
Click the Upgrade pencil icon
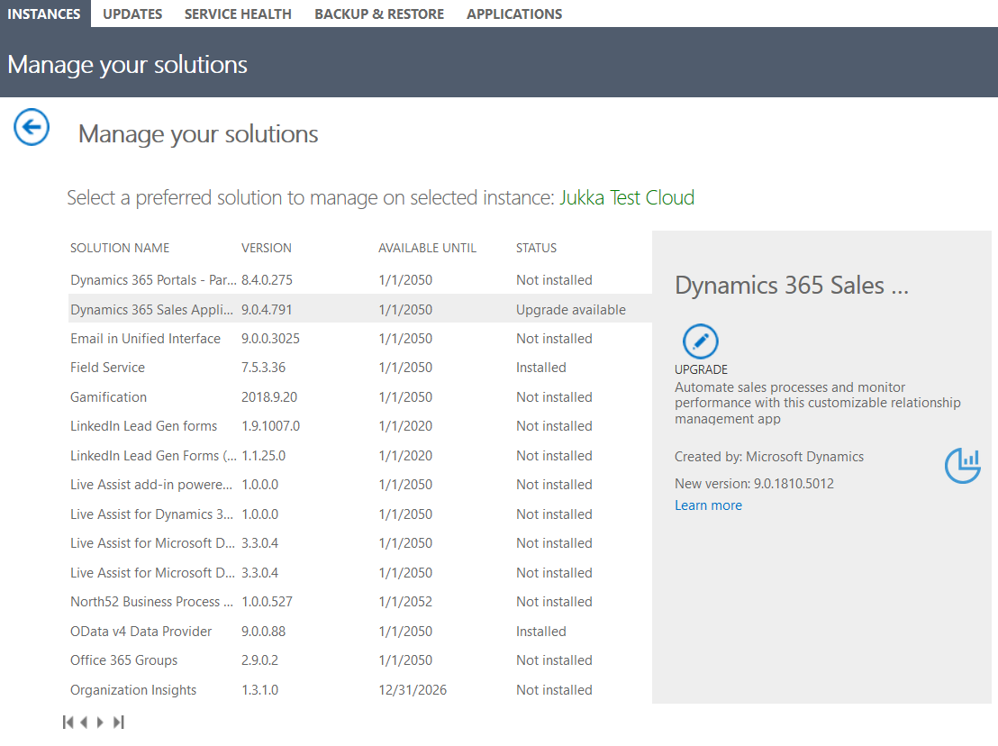[x=700, y=341]
